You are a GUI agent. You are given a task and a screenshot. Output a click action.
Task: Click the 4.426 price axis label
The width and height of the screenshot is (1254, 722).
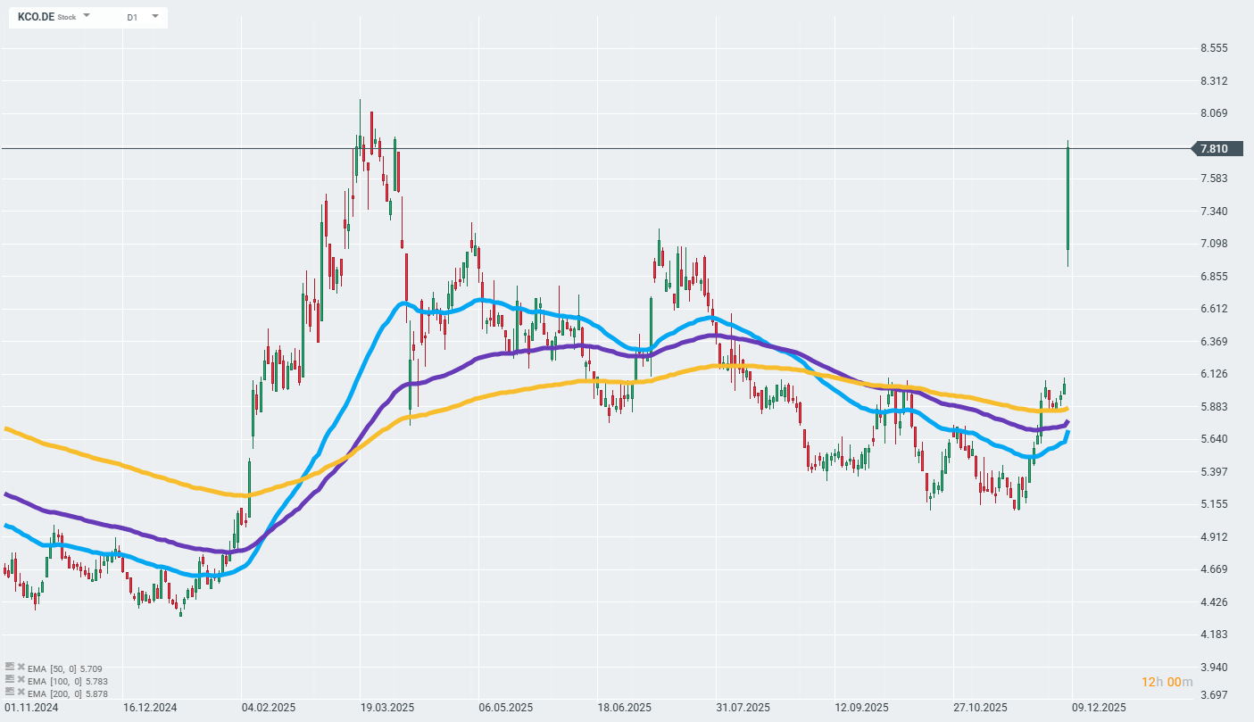point(1215,602)
